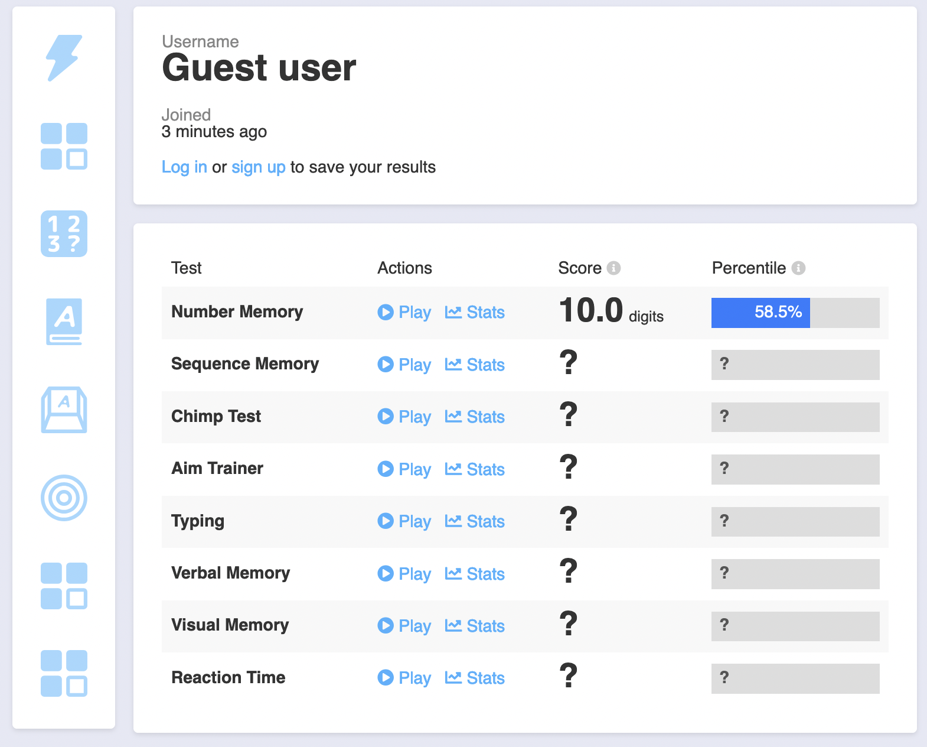Open Number Memory test from sidebar icon
This screenshot has height=747, width=927.
pyautogui.click(x=64, y=233)
